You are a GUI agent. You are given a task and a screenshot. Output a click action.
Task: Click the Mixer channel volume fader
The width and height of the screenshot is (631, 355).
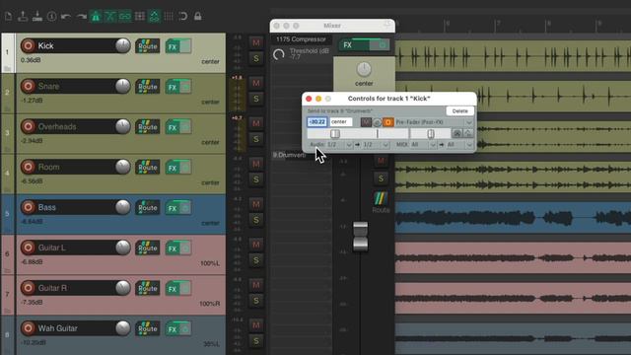click(360, 237)
